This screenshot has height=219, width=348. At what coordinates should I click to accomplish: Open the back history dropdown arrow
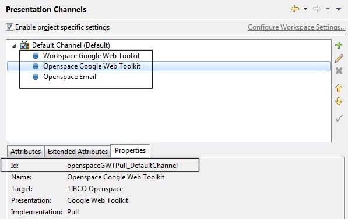coord(305,9)
